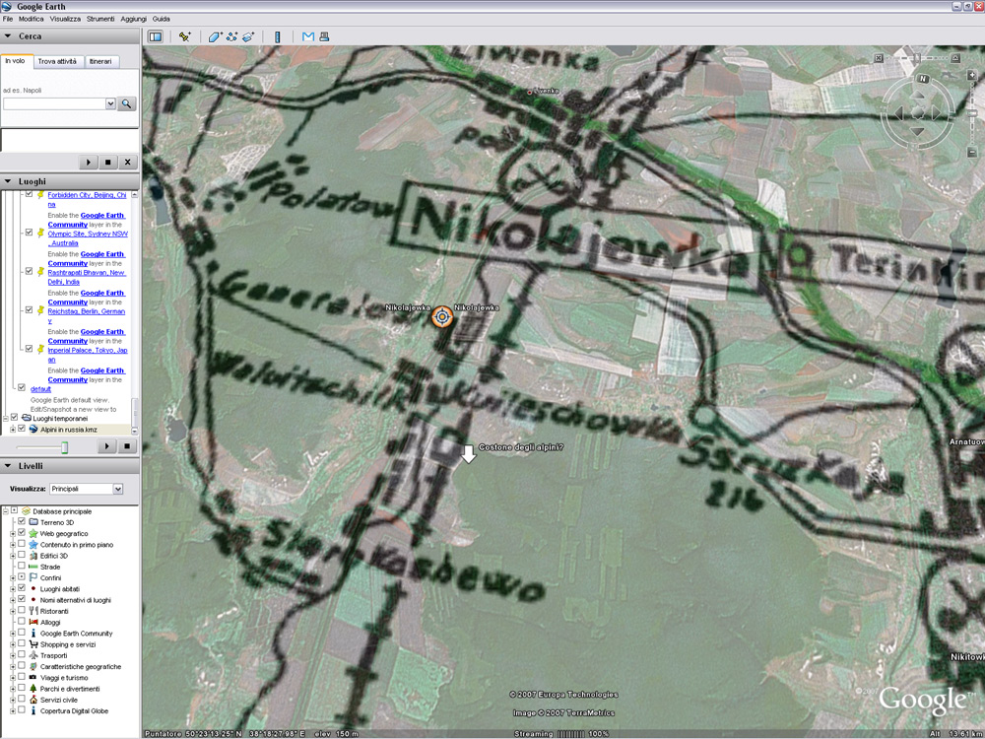
Task: Toggle the Confini layer checkbox
Action: pyautogui.click(x=22, y=577)
